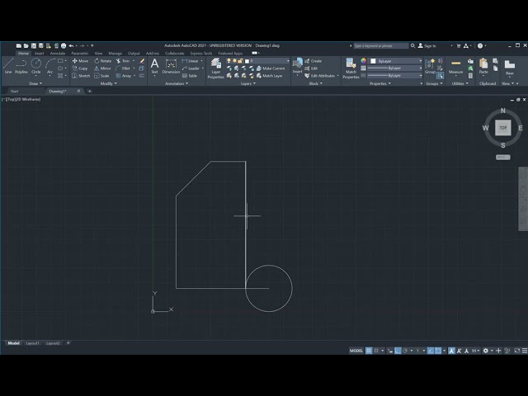Open the Manage ribbon tab
Viewport: 528px width, 396px height.
pyautogui.click(x=115, y=53)
